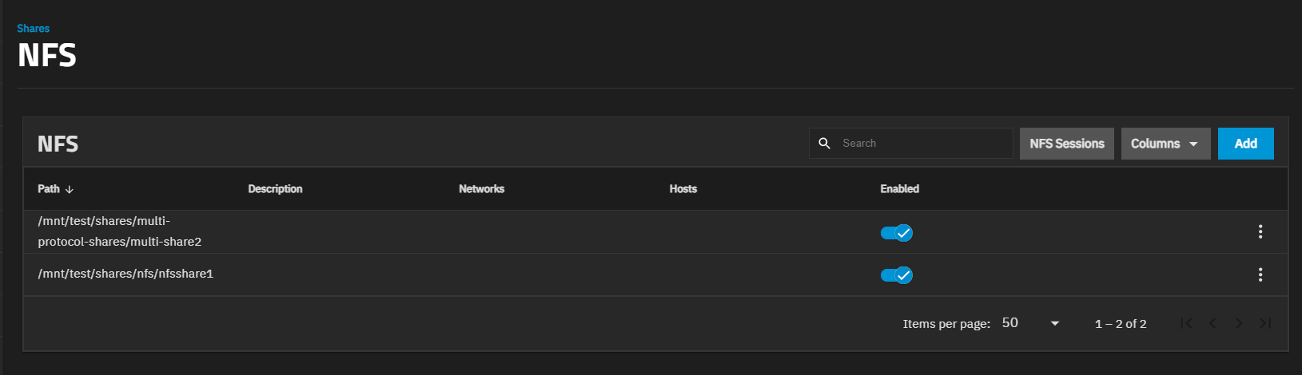Focus the Search input field
1302x375 pixels.
click(x=923, y=144)
